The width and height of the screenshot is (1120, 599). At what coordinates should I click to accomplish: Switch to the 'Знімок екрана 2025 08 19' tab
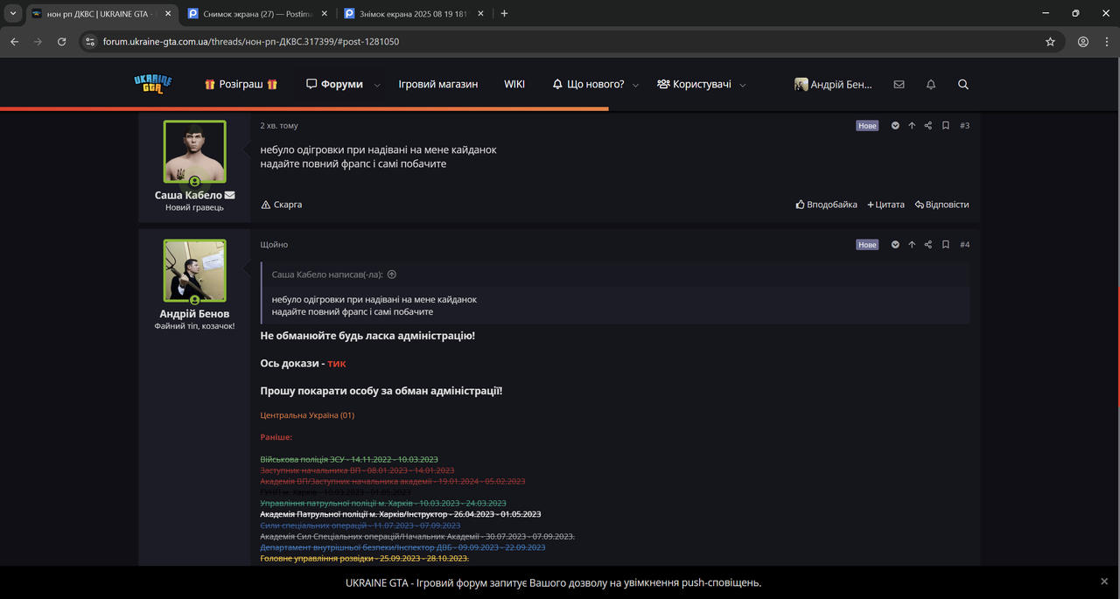click(415, 14)
